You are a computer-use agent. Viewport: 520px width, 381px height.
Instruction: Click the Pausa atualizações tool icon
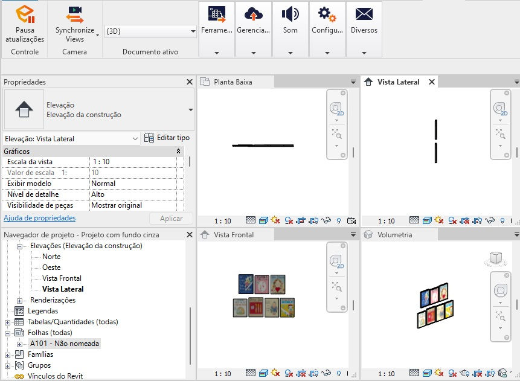pyautogui.click(x=23, y=15)
